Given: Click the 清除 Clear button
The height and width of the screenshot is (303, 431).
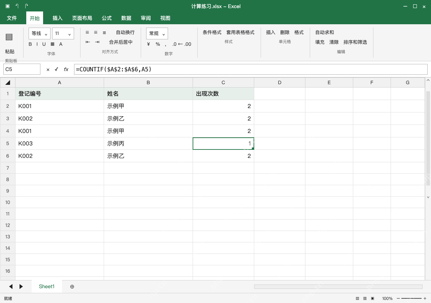Looking at the screenshot, I should (x=334, y=42).
